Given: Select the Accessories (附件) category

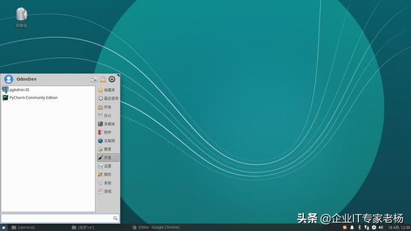Looking at the screenshot, I should [108, 132].
